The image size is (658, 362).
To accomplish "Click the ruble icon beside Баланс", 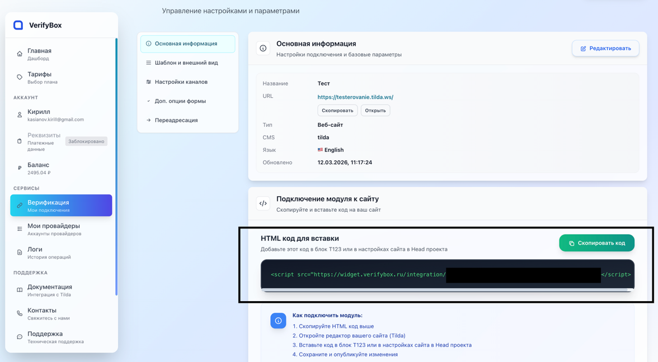I will pos(19,168).
